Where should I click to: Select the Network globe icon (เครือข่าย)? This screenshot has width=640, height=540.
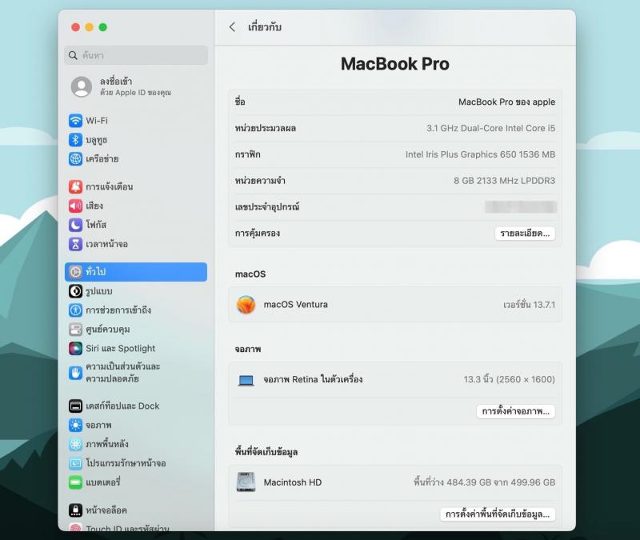tap(75, 158)
